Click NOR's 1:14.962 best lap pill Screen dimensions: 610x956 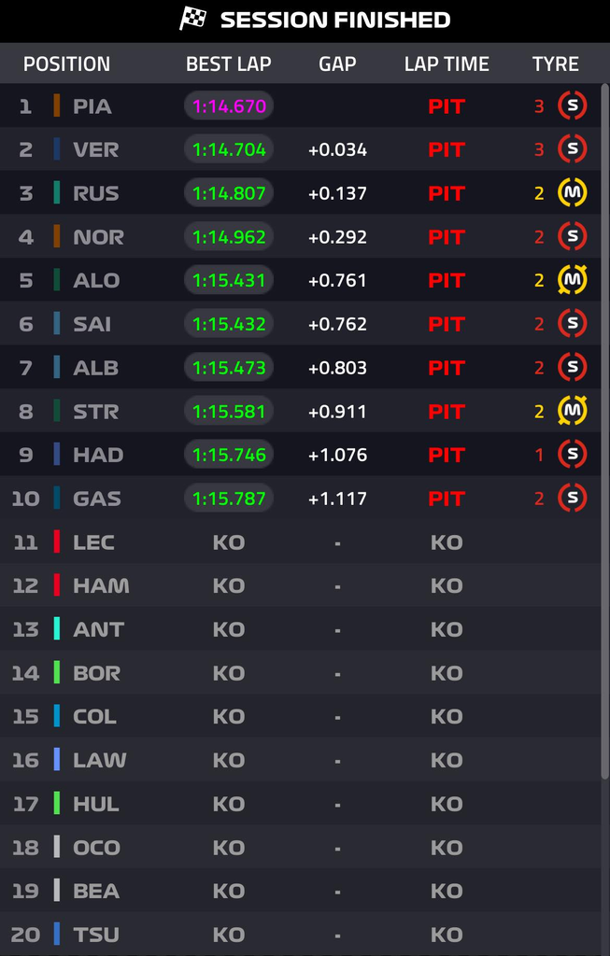[229, 236]
